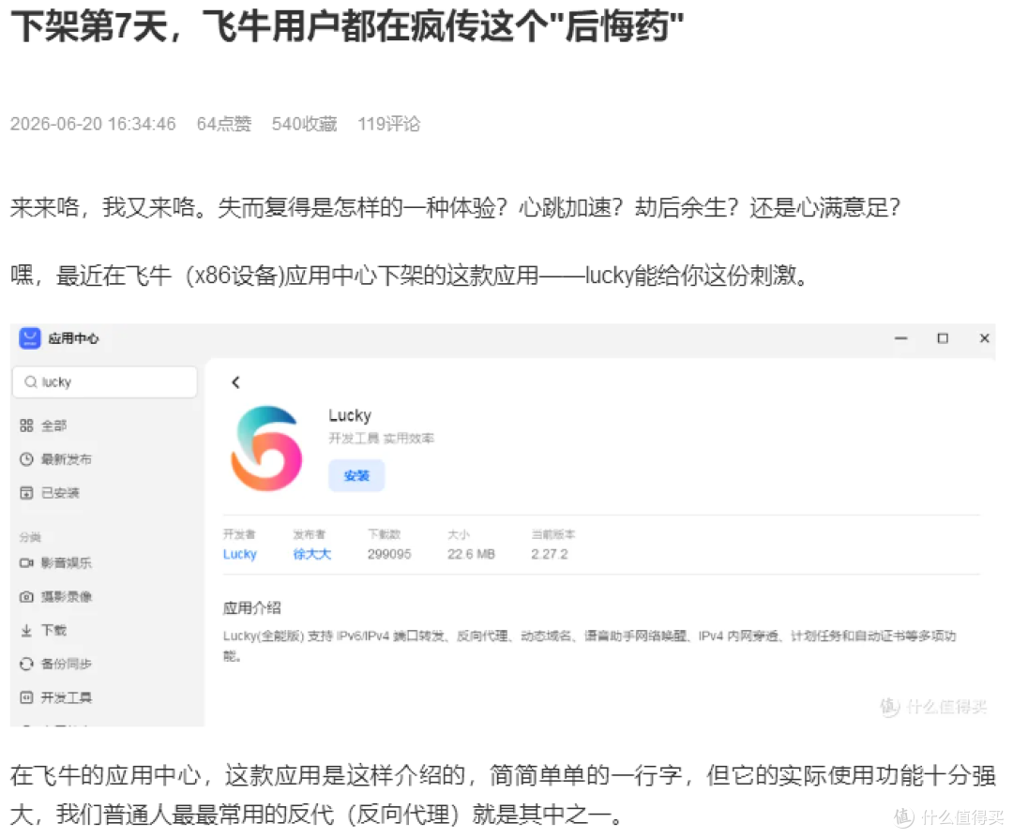1013x838 pixels.
Task: Focus the lucky search field
Action: click(105, 382)
